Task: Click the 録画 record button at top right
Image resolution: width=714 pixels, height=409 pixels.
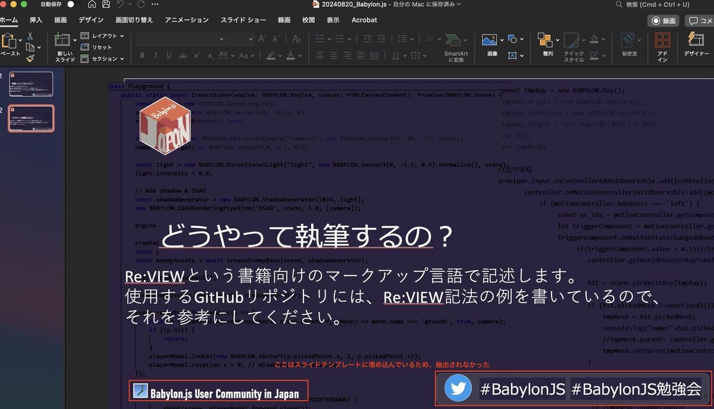Action: 663,20
